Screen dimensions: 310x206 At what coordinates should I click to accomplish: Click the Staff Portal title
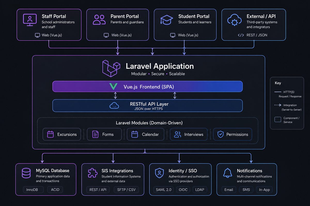click(54, 16)
